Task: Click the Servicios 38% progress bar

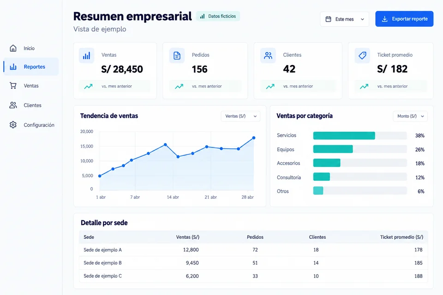Action: pyautogui.click(x=360, y=136)
